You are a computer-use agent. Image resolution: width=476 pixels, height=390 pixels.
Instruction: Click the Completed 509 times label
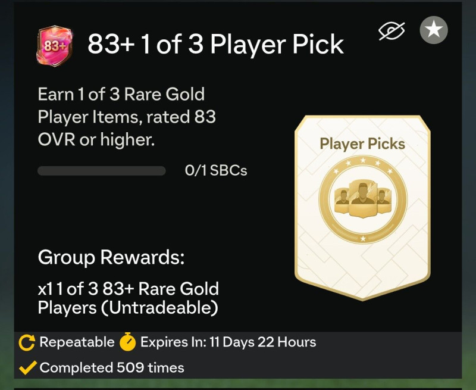click(112, 367)
